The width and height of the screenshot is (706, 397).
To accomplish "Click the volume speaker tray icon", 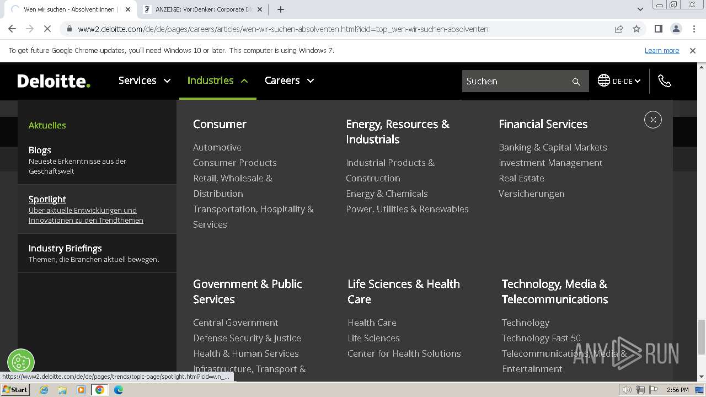I will (x=627, y=390).
